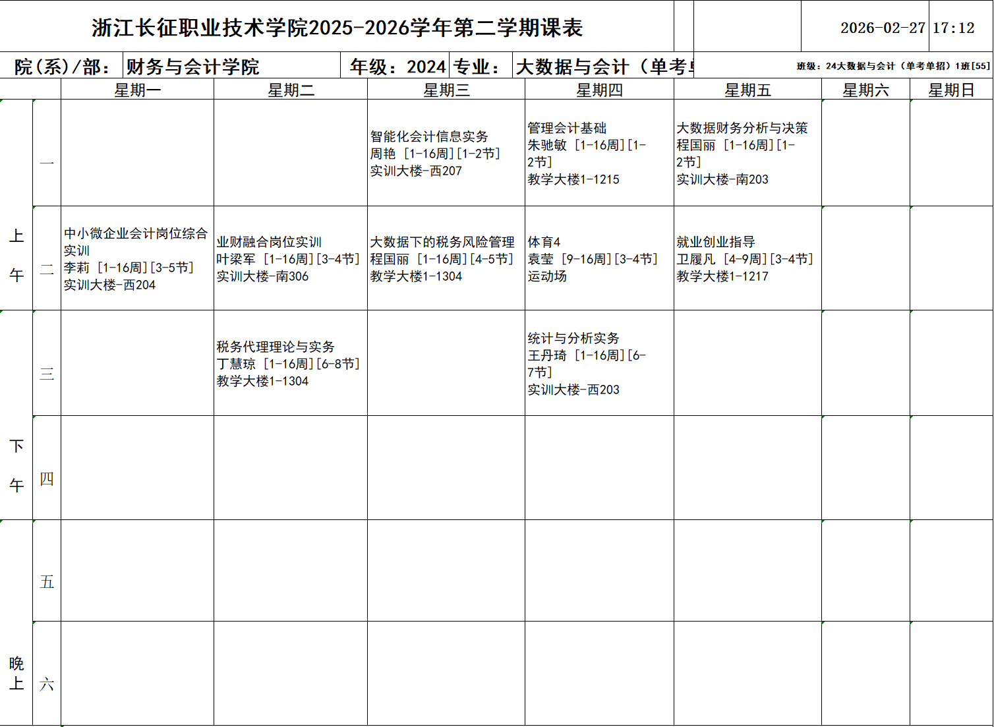Click the 税务代理理论与实务 course cell

point(290,364)
